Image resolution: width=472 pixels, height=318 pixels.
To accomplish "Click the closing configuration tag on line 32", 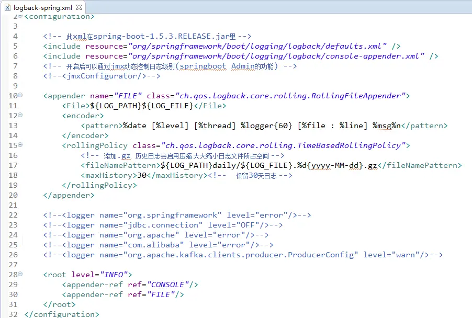I will coord(62,314).
